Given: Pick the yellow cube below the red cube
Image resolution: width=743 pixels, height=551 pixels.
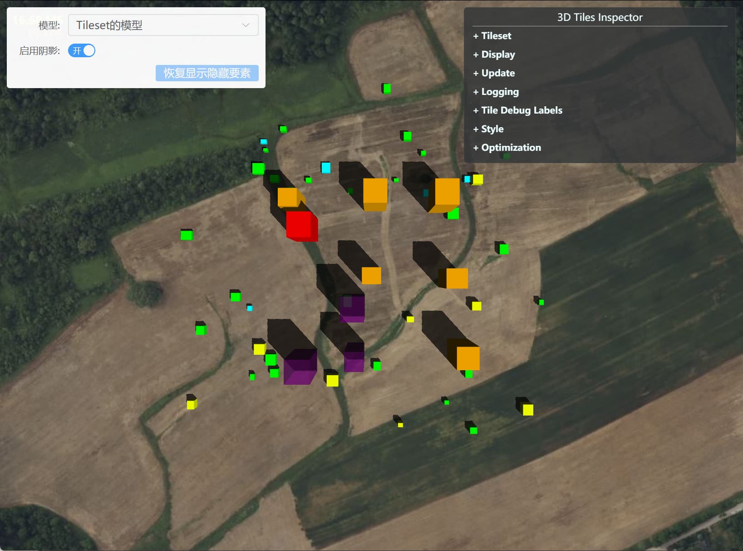Looking at the screenshot, I should tap(332, 380).
